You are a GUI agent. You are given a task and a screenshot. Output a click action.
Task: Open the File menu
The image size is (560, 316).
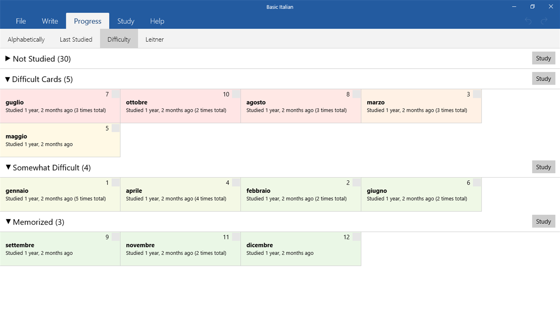tap(21, 21)
